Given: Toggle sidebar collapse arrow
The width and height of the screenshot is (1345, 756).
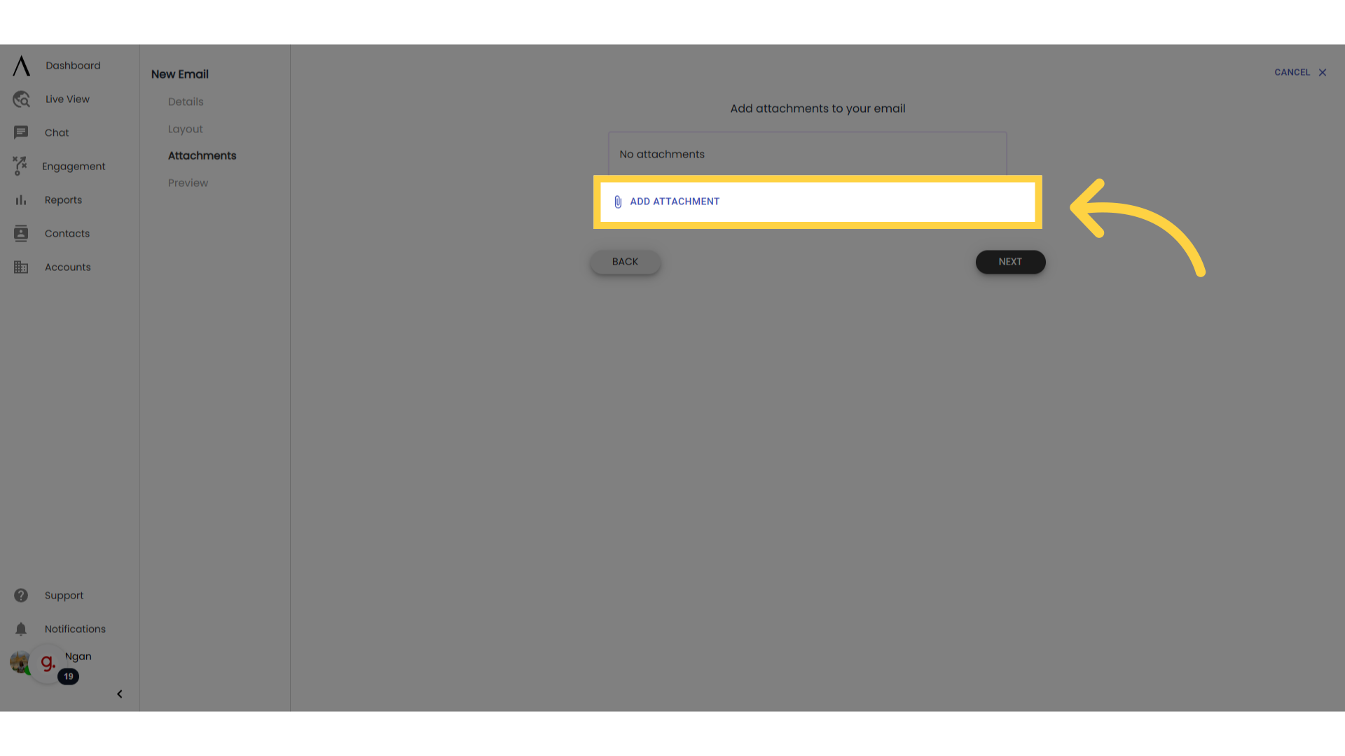Looking at the screenshot, I should pos(119,693).
